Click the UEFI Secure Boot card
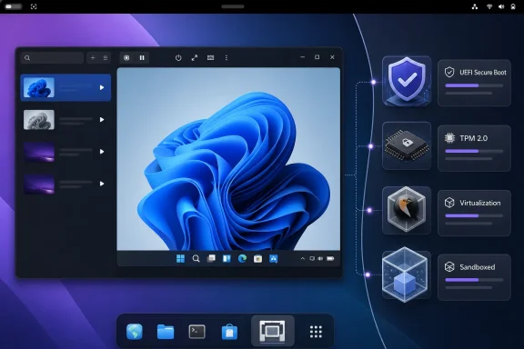 coord(474,83)
